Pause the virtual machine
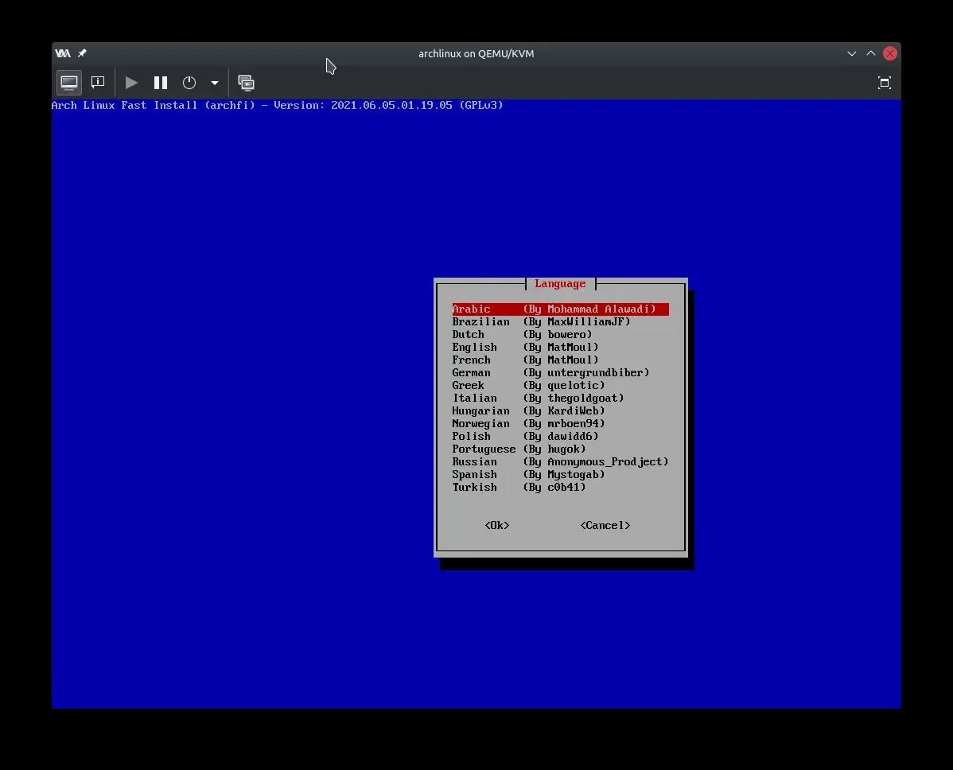 click(161, 83)
